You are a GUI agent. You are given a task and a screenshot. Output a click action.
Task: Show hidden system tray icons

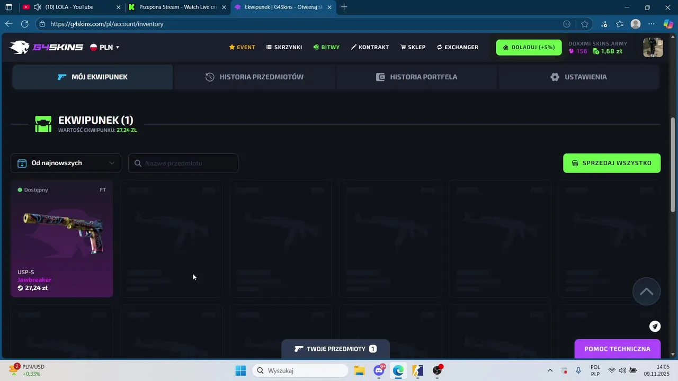(x=550, y=370)
